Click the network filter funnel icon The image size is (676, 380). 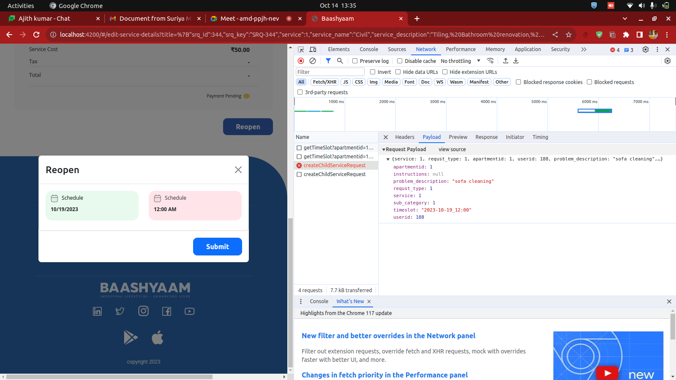click(x=328, y=61)
